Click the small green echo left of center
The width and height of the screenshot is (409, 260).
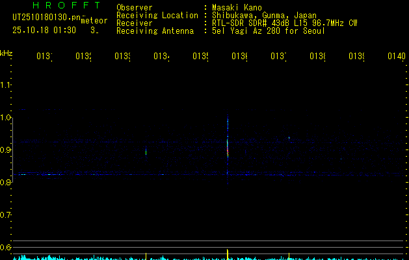pyautogui.click(x=146, y=153)
